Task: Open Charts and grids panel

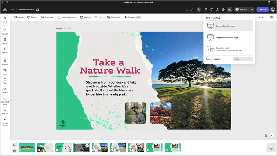Action: click(5, 101)
